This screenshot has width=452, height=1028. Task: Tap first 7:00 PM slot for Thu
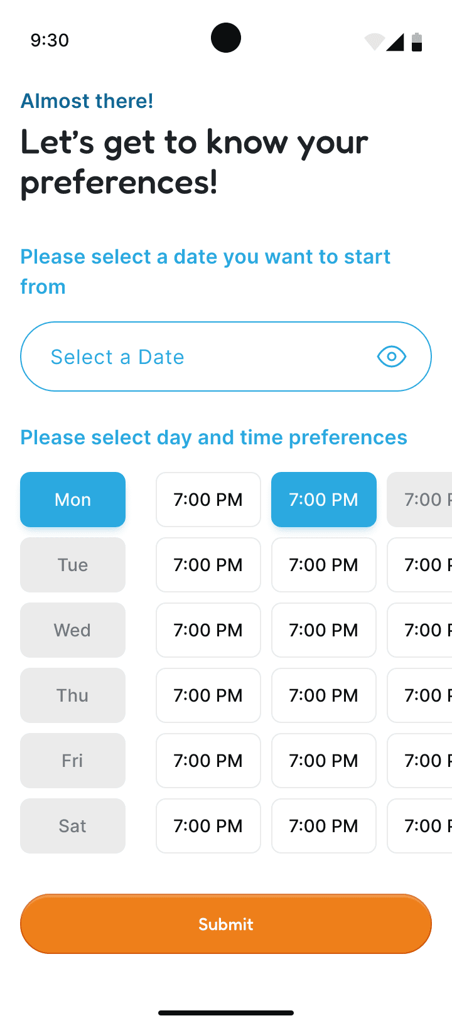click(208, 695)
